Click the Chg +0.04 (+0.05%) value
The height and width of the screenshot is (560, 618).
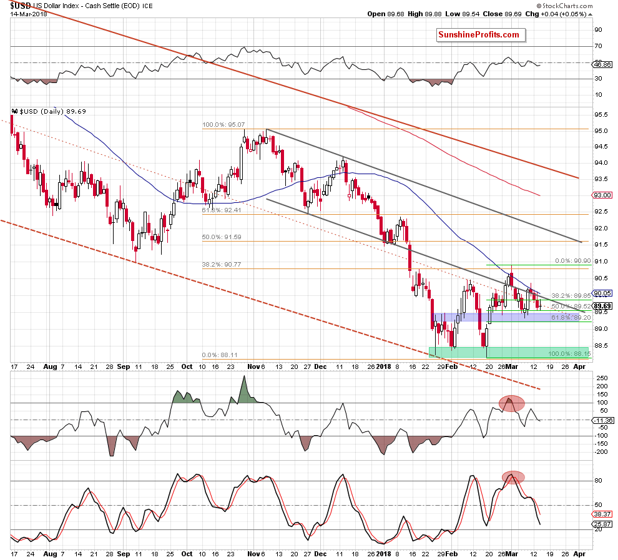tap(556, 14)
